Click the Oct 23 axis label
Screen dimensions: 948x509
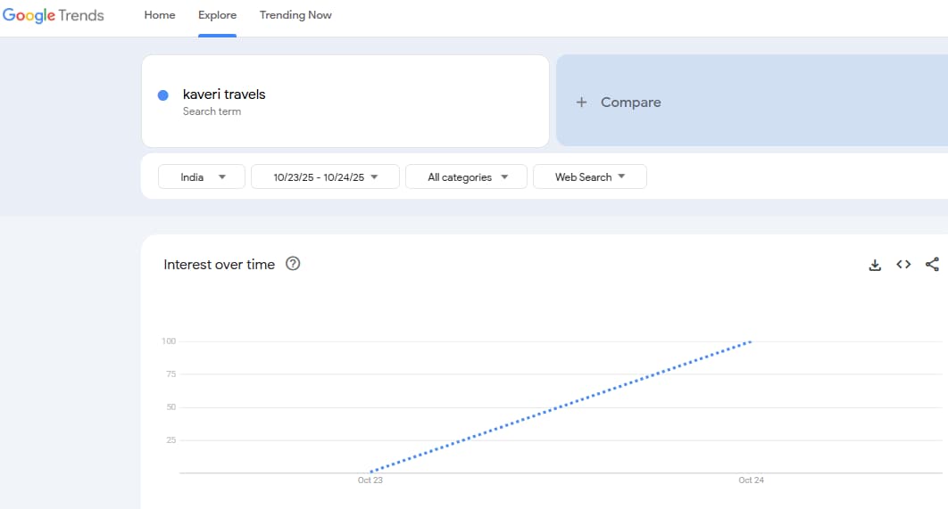tap(370, 480)
